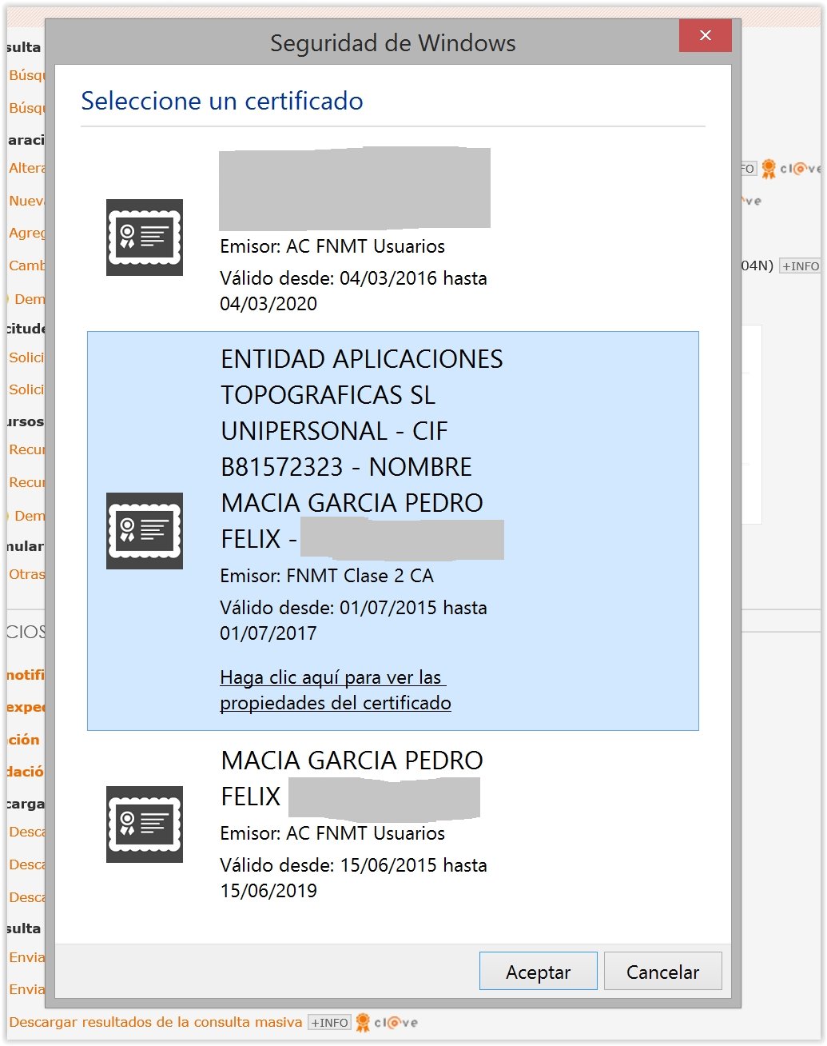Close the Seguridad de Windows dialog

[705, 35]
